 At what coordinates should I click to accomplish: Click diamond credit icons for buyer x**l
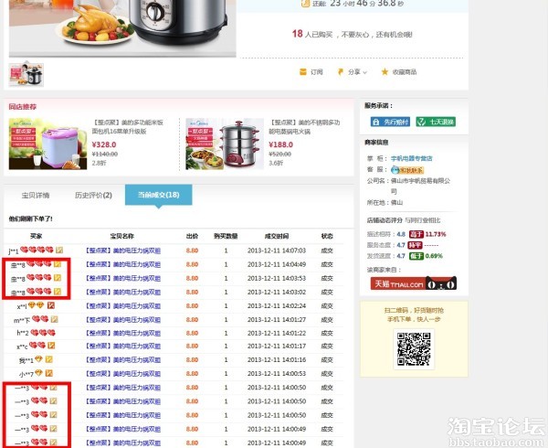coord(36,305)
